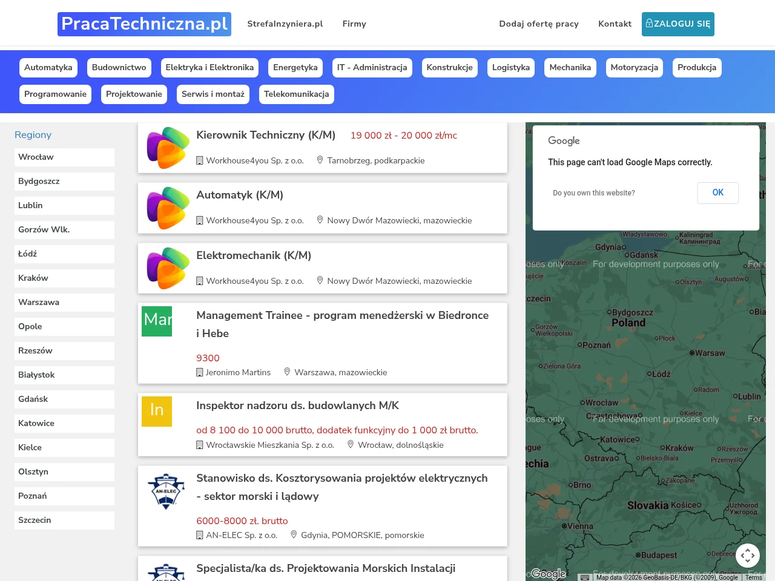This screenshot has height=581, width=775.
Task: Select the Budownictwo category
Action: (x=119, y=68)
